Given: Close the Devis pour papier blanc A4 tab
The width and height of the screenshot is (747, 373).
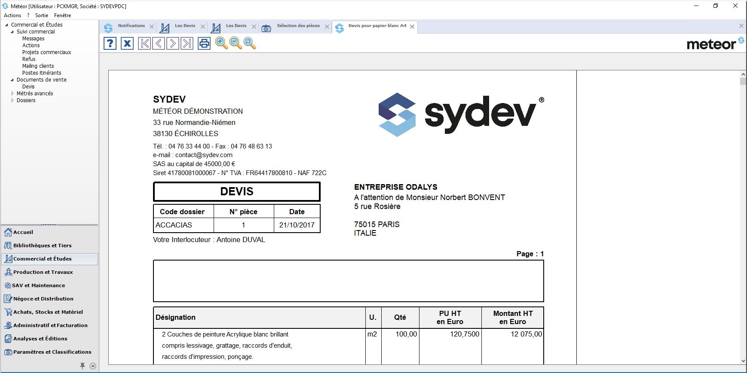Looking at the screenshot, I should tap(412, 27).
